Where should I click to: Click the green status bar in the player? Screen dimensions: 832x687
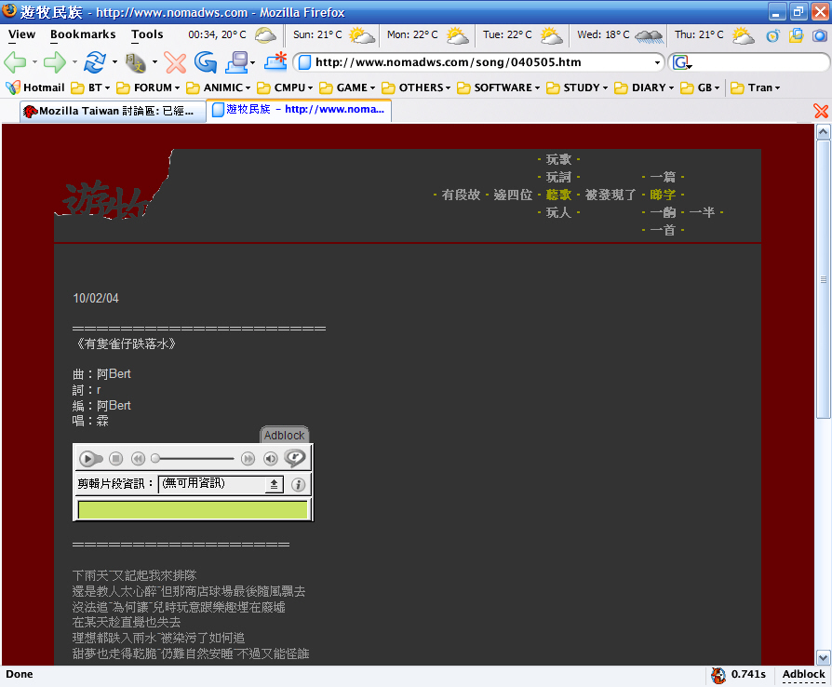pyautogui.click(x=193, y=510)
